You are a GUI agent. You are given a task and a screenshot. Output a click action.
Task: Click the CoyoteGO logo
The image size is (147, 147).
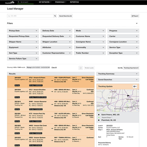10,2
